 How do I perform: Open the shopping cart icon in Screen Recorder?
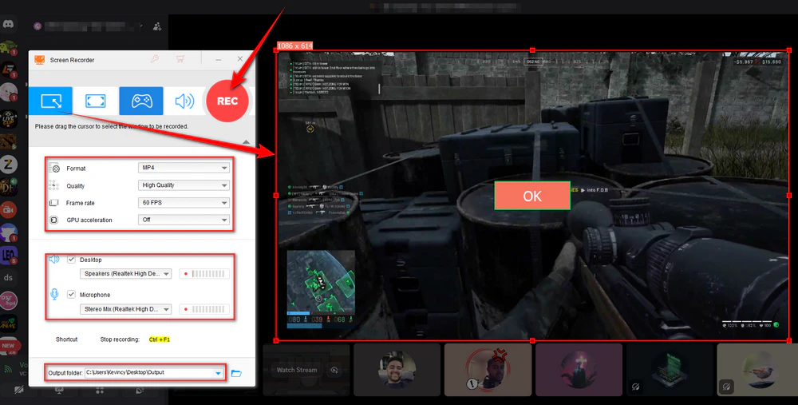pyautogui.click(x=180, y=59)
